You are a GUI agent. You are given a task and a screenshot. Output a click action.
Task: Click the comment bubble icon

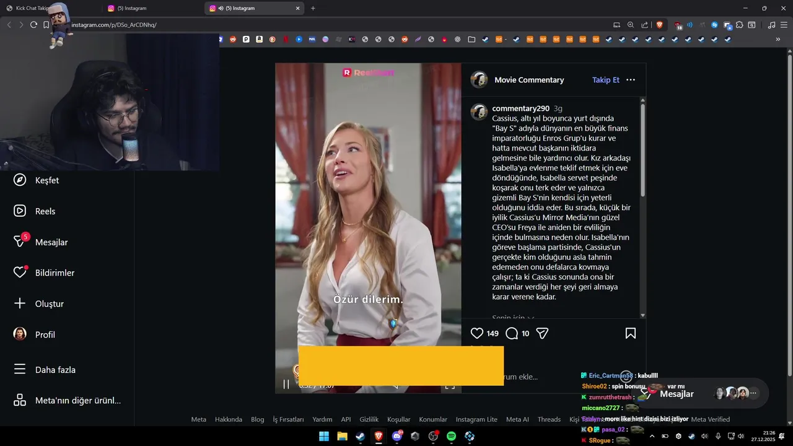coord(512,333)
